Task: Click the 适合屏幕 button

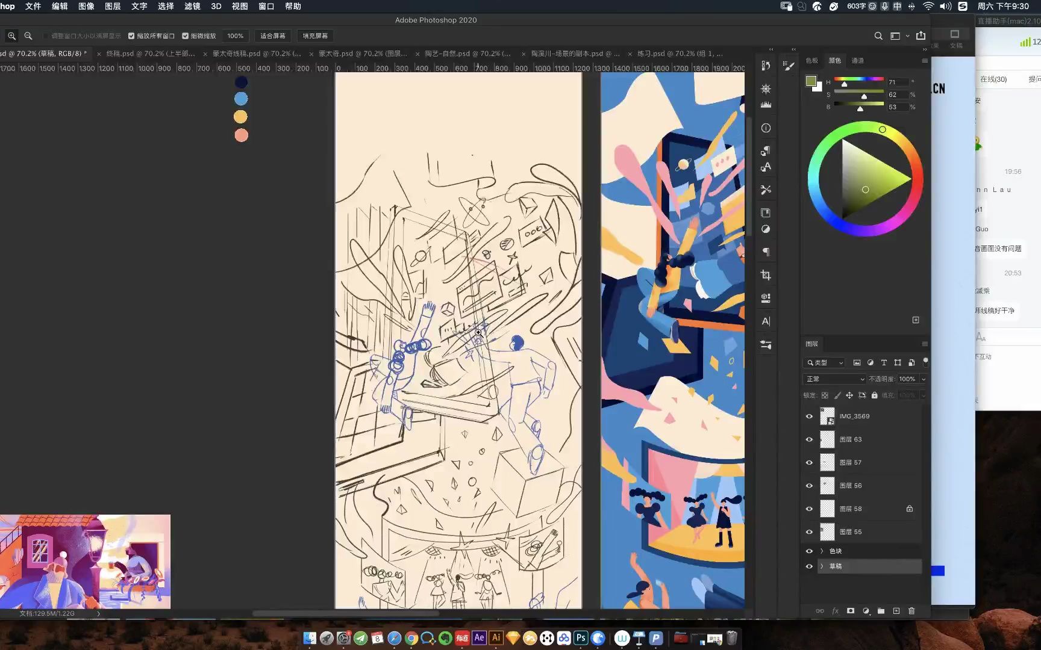Action: (x=273, y=36)
